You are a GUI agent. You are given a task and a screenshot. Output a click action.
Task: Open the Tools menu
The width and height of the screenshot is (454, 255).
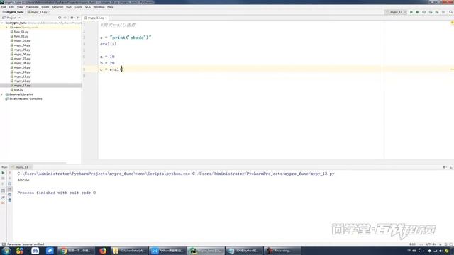[x=78, y=7]
